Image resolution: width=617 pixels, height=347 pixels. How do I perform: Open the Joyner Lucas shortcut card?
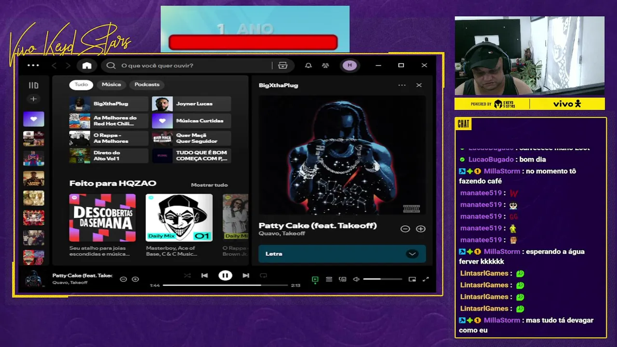(191, 104)
